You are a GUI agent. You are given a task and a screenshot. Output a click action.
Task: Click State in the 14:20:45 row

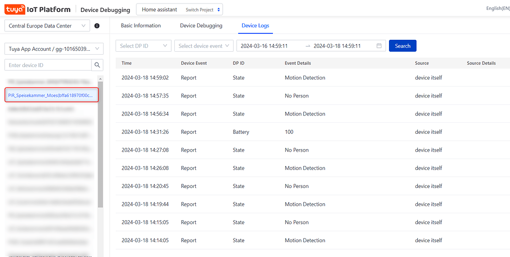(239, 186)
